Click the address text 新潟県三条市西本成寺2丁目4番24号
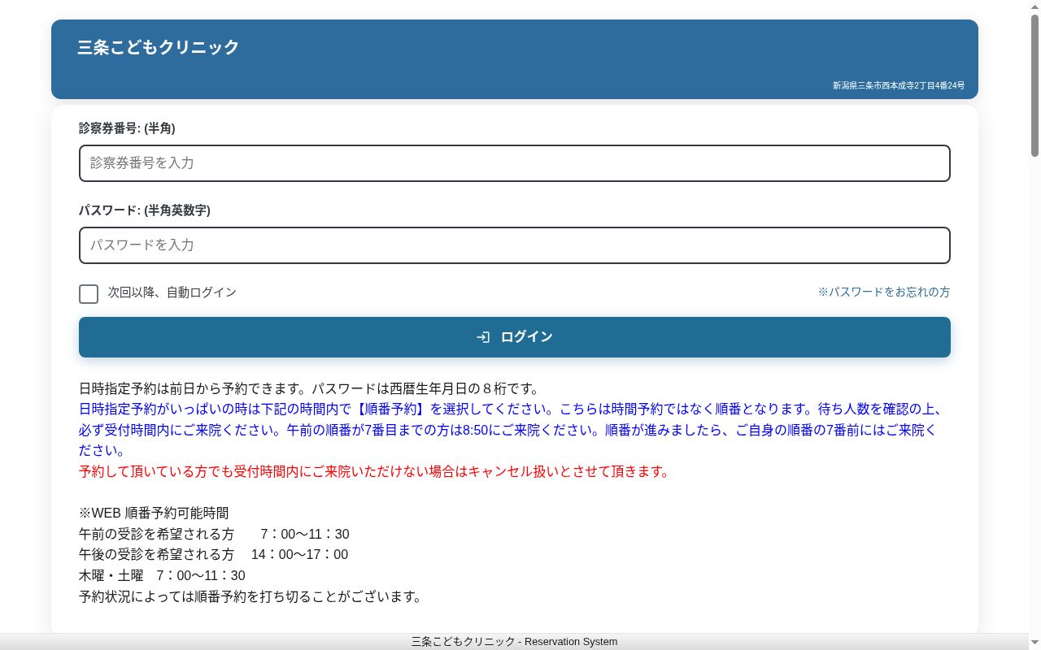The image size is (1041, 650). (899, 85)
